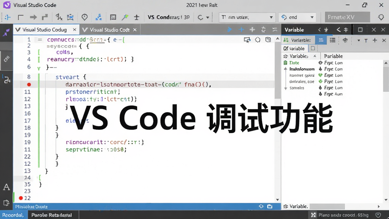Click the blue plus icon above the editor
This screenshot has height=219, width=389.
click(241, 30)
